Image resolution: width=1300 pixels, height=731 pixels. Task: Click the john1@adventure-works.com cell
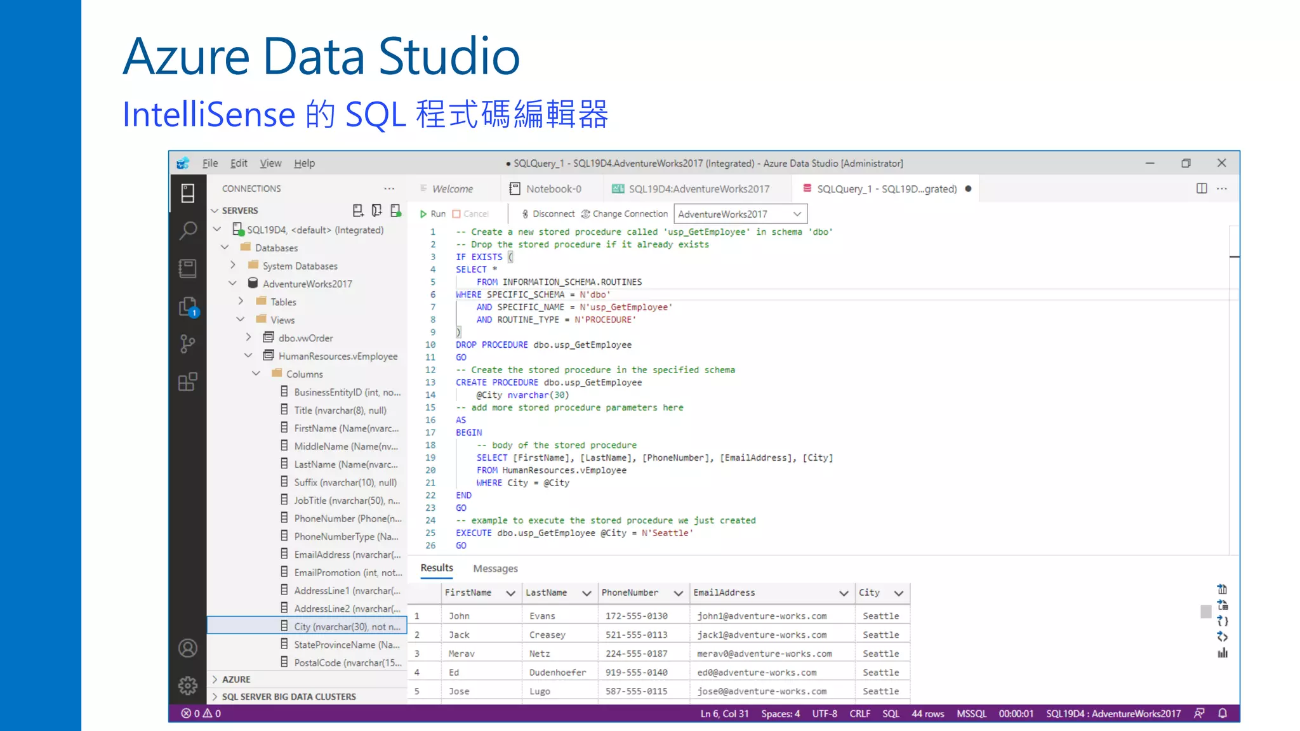click(x=771, y=616)
